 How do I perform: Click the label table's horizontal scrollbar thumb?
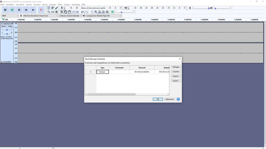tap(111, 94)
